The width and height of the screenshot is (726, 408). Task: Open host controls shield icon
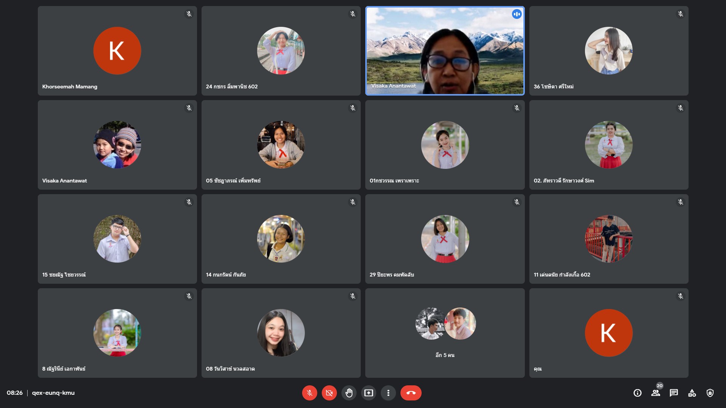(710, 393)
